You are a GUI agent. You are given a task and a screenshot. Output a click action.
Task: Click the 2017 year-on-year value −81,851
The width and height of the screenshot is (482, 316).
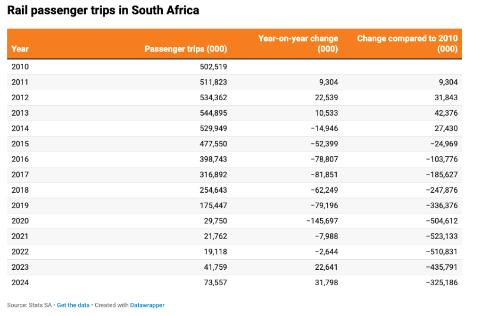coord(324,175)
